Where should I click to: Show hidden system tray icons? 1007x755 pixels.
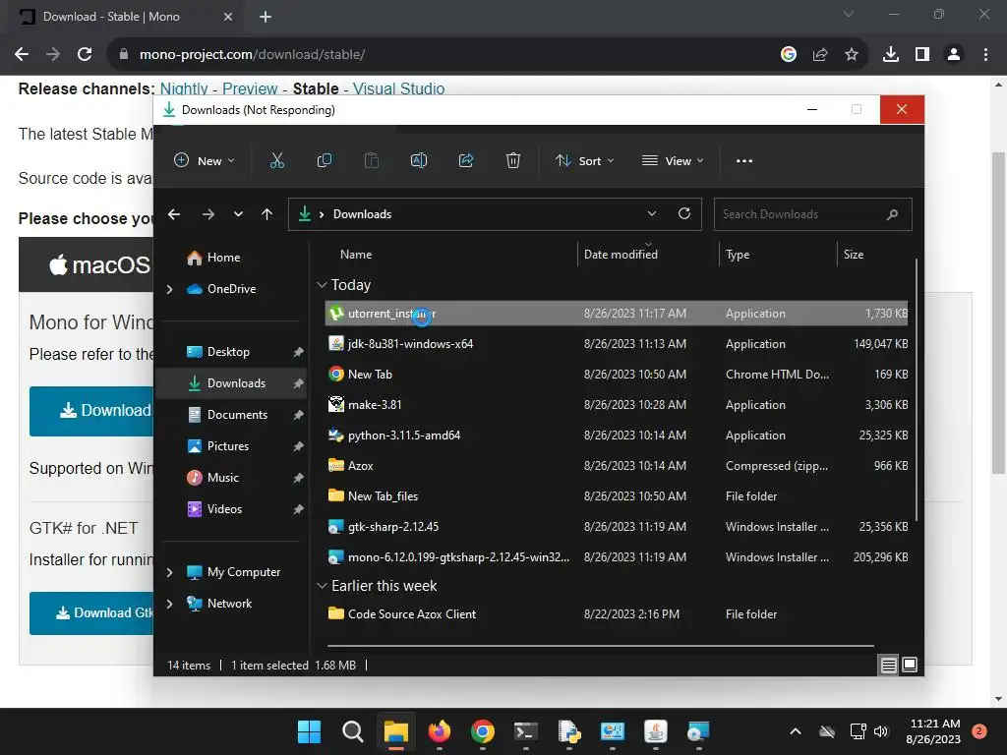[x=795, y=731]
